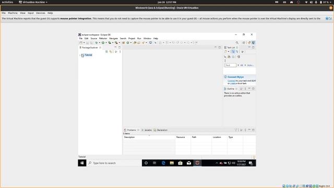
Task: Open the Eclipse Window menu
Action: (x=147, y=38)
